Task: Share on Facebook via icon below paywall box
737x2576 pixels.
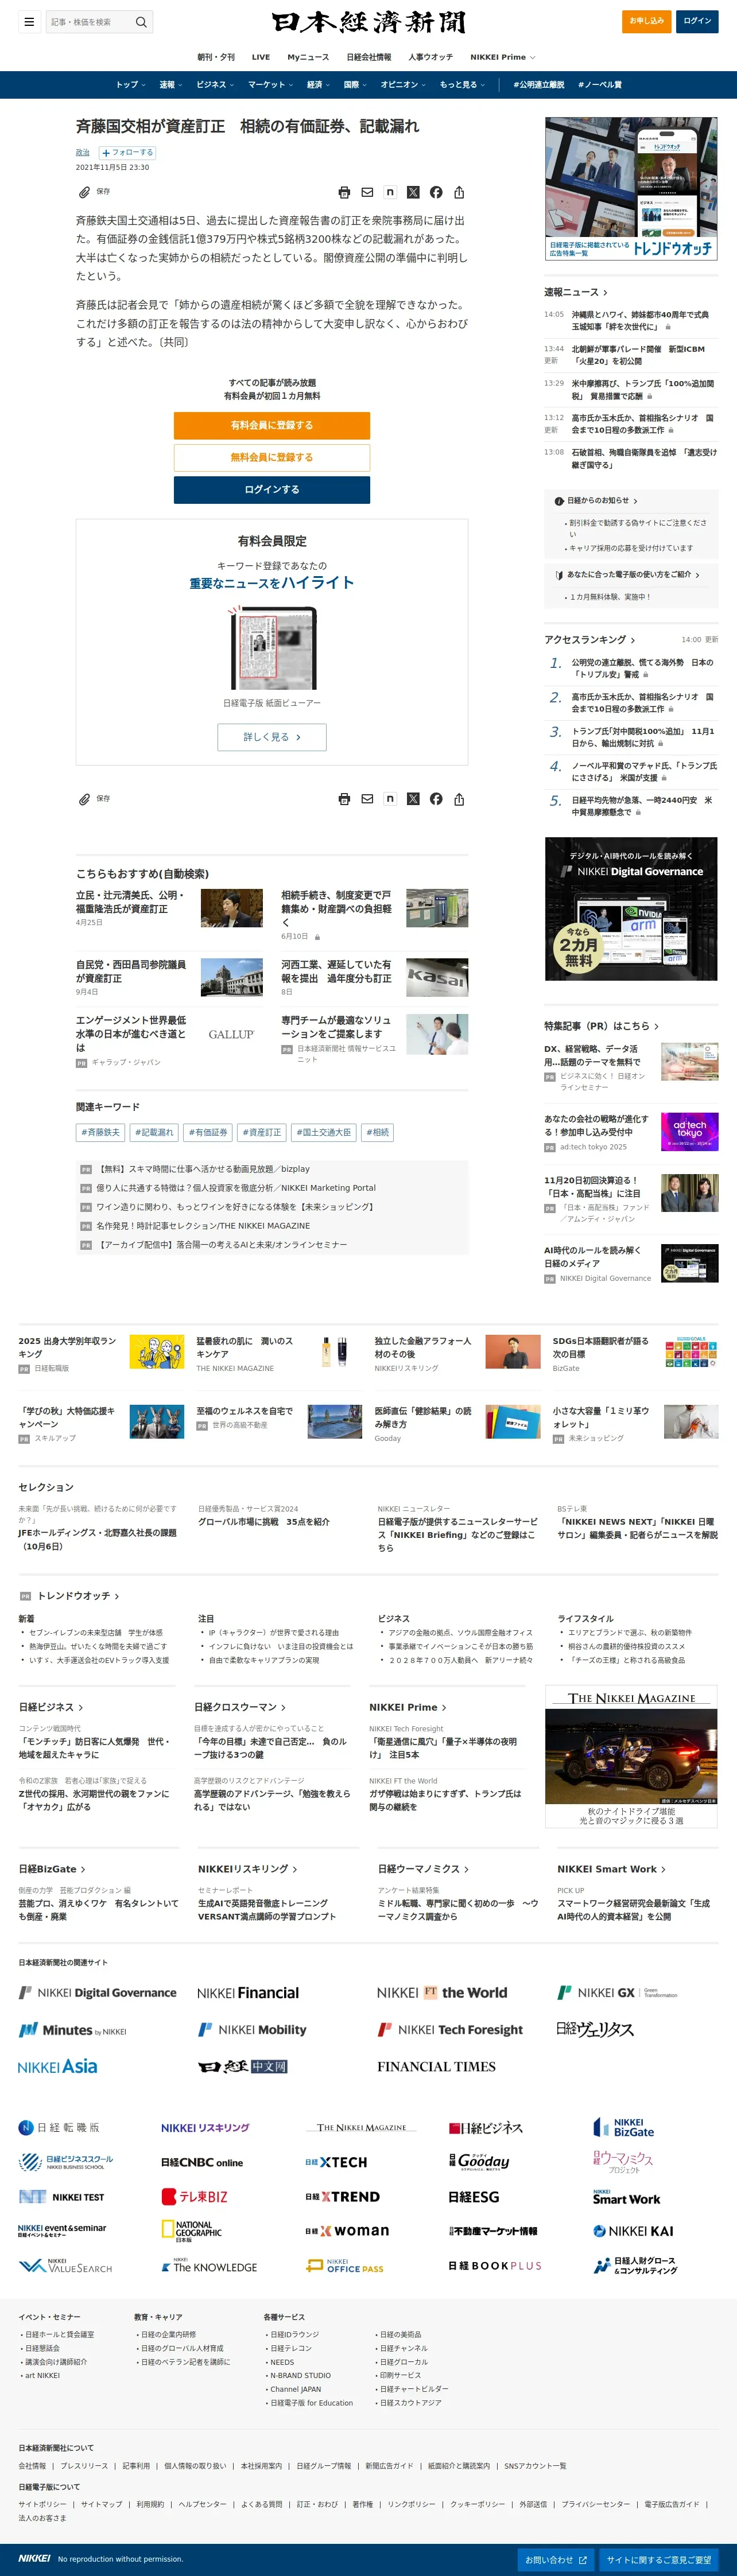Action: point(436,799)
